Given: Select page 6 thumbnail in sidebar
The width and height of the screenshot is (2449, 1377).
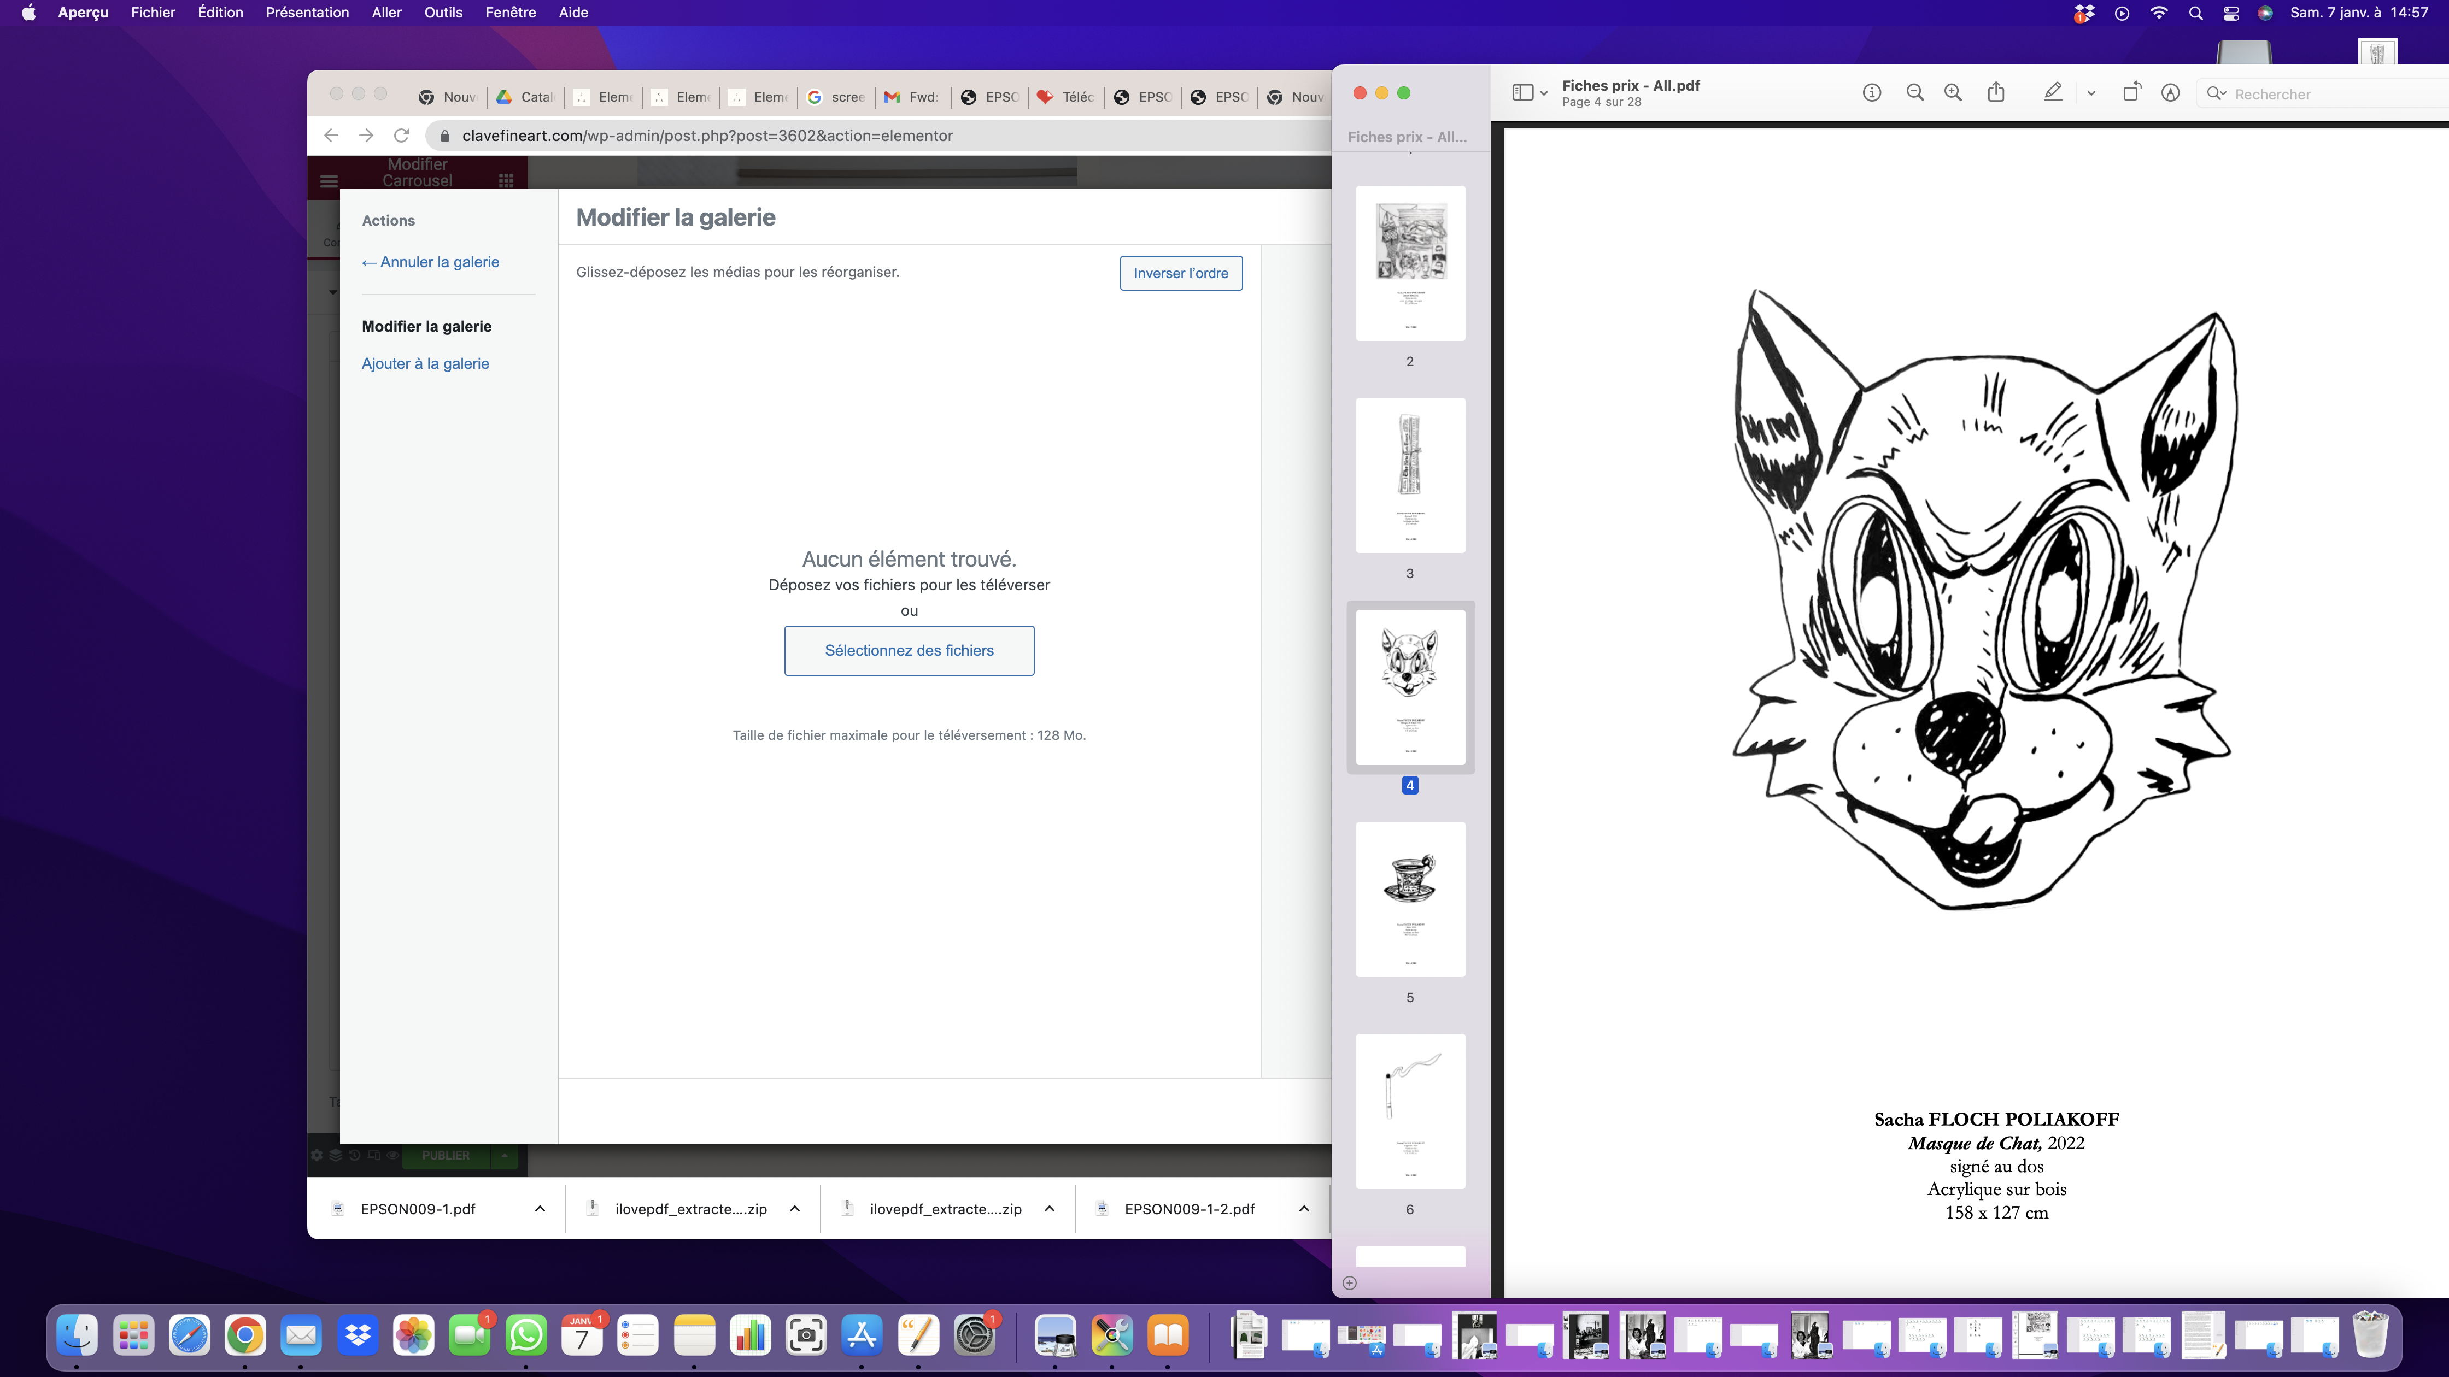Looking at the screenshot, I should click(1410, 1111).
